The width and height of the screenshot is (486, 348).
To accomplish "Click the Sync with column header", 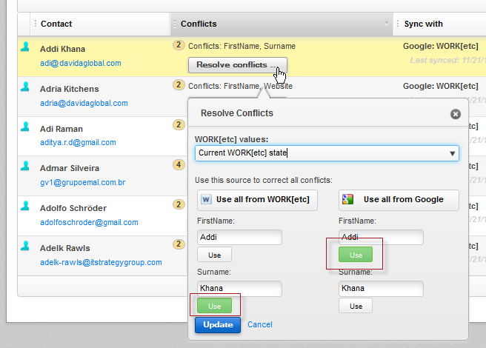I will click(x=424, y=24).
